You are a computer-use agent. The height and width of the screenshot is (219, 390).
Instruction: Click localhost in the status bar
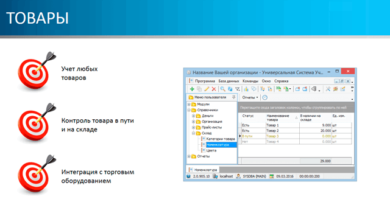coord(226,176)
